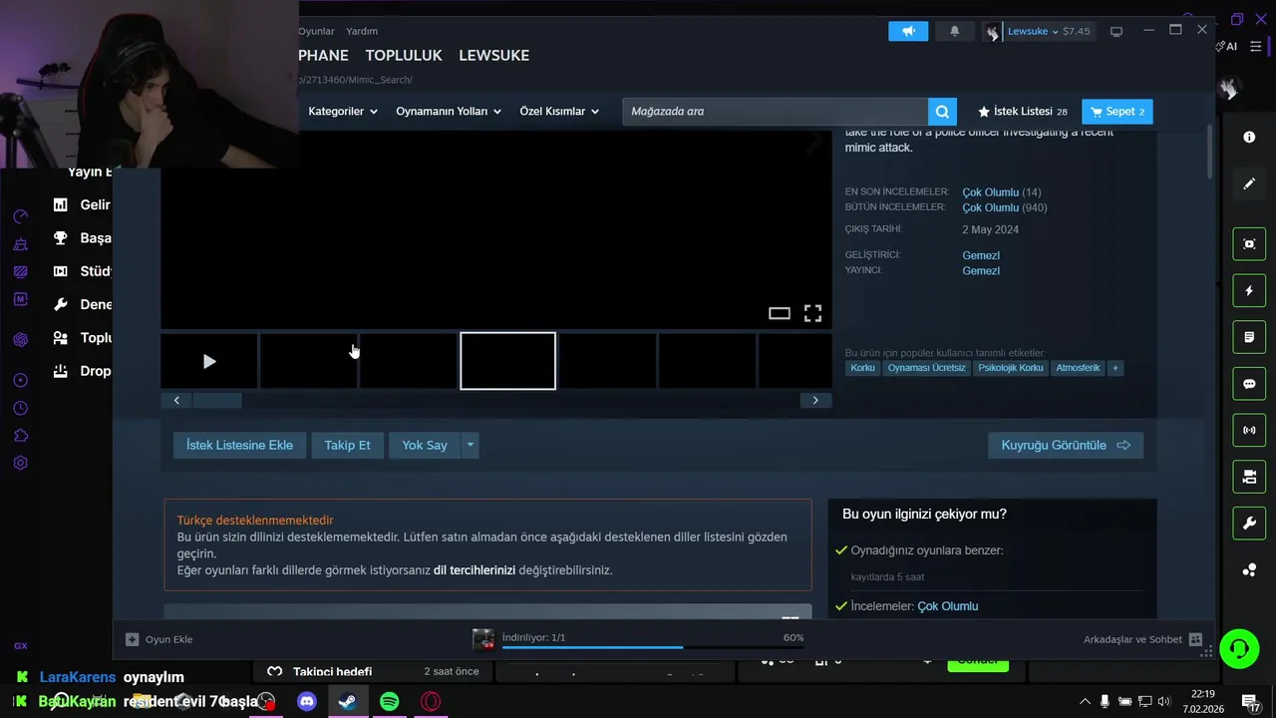1276x718 pixels.
Task: Open the chat bubble icon in right sidebar
Action: point(1249,384)
